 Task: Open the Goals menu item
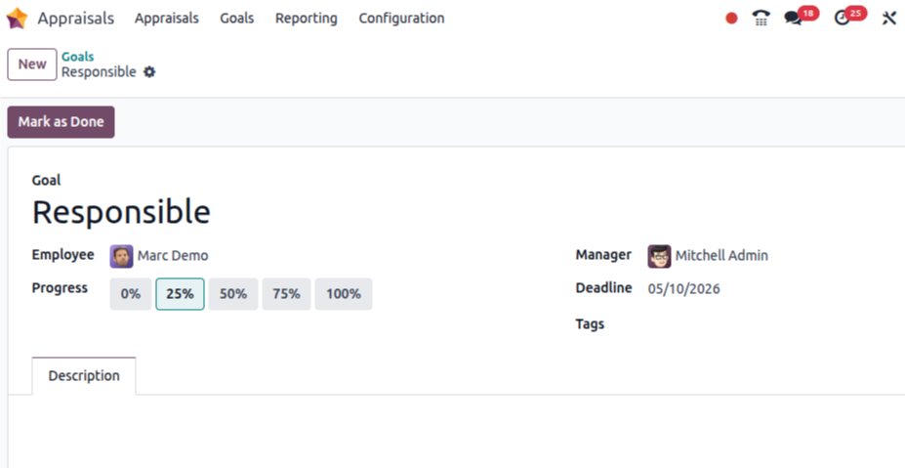click(236, 18)
